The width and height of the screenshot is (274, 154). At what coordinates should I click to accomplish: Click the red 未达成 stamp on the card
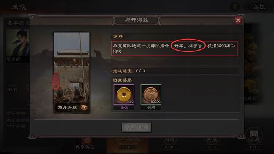56,82
